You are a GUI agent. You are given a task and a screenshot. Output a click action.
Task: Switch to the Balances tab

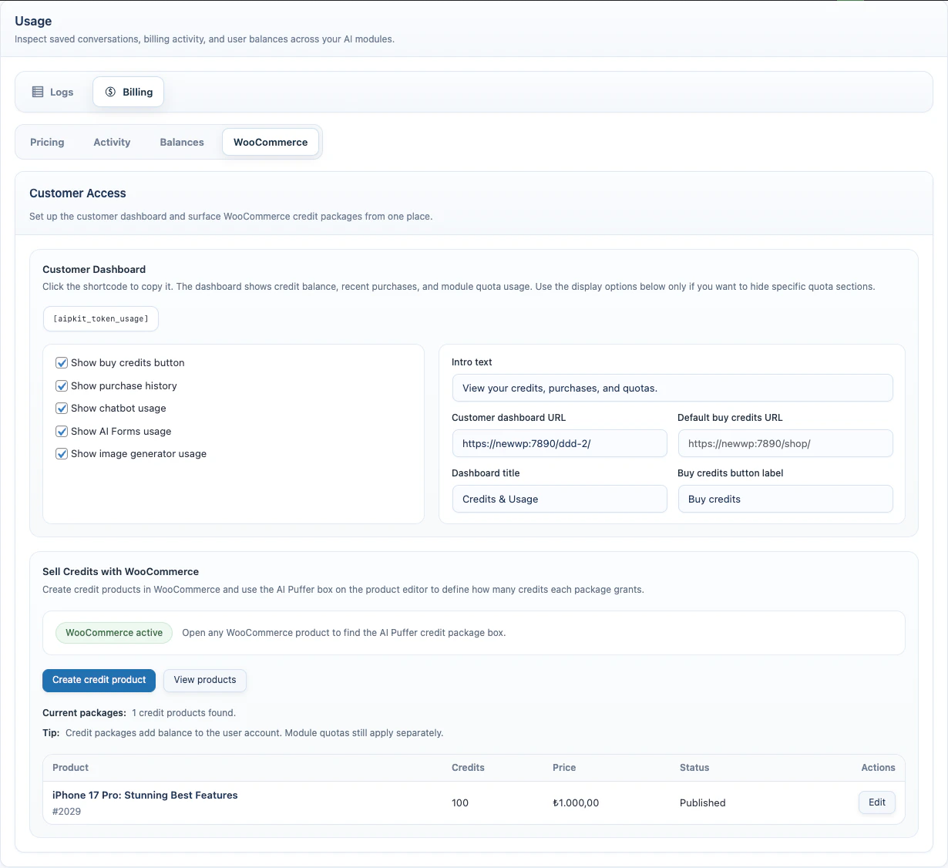pos(181,142)
